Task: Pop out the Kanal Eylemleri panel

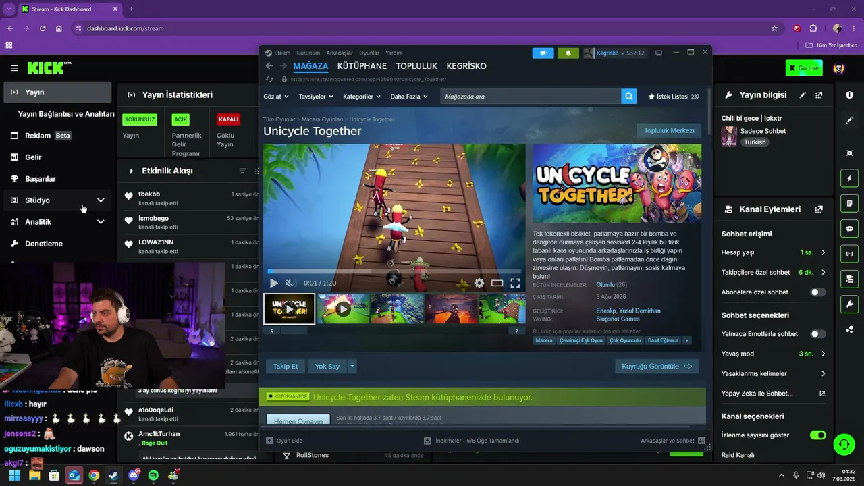Action: [x=819, y=209]
